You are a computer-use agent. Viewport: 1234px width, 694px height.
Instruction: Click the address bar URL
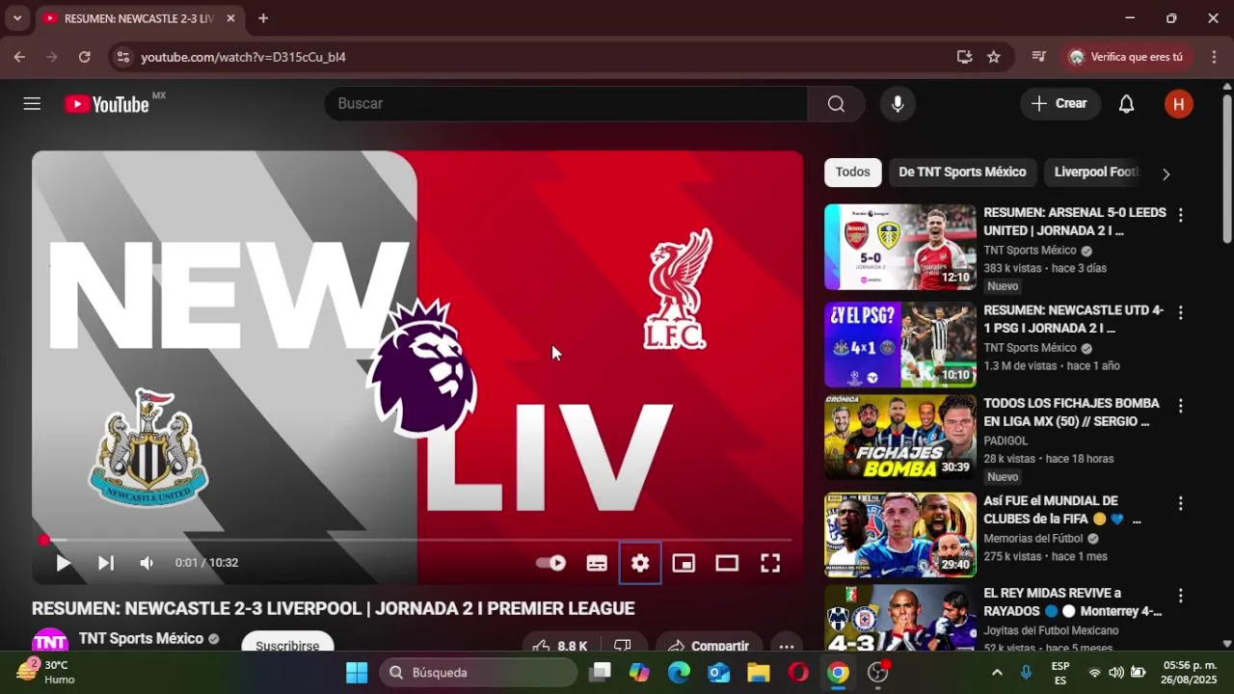click(243, 57)
